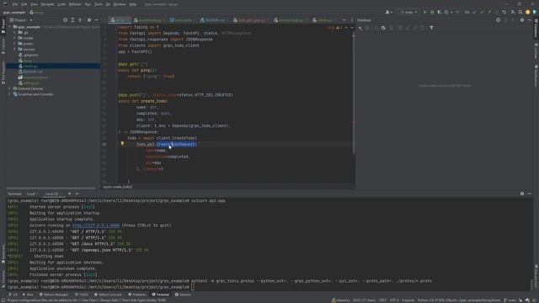Viewport: 539px width, 303px height.
Task: Open the search everywhere magnifier
Action: pos(520,12)
